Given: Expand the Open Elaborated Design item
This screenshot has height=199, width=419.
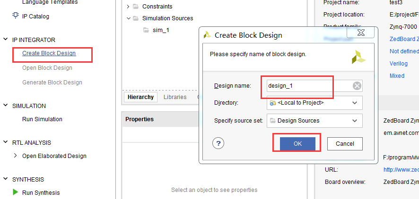Looking at the screenshot, I should (x=15, y=156).
